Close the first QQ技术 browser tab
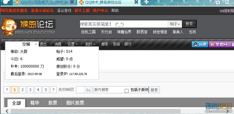The image size is (234, 114). click(72, 2)
